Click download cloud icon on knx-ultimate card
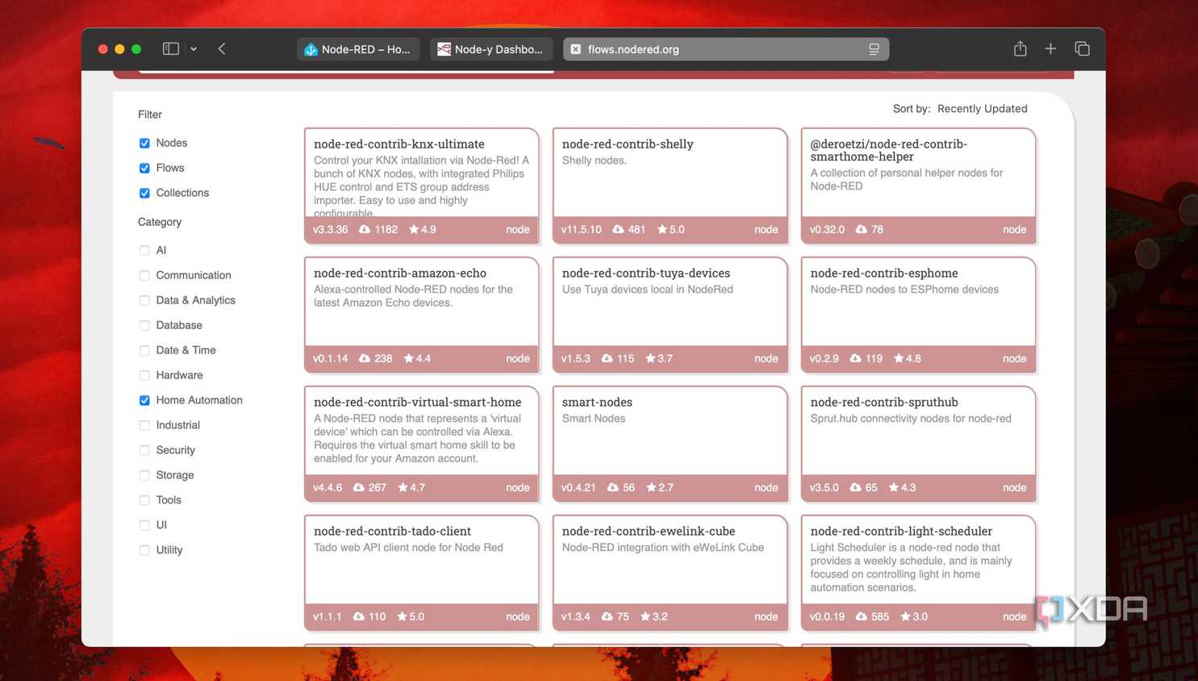Viewport: 1198px width, 681px height. (365, 229)
